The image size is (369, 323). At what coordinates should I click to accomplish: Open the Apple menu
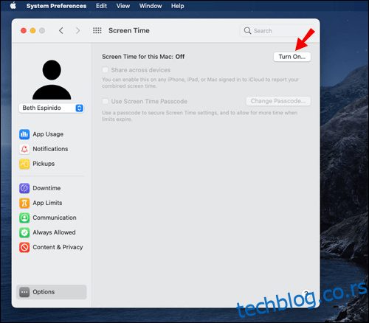(13, 5)
